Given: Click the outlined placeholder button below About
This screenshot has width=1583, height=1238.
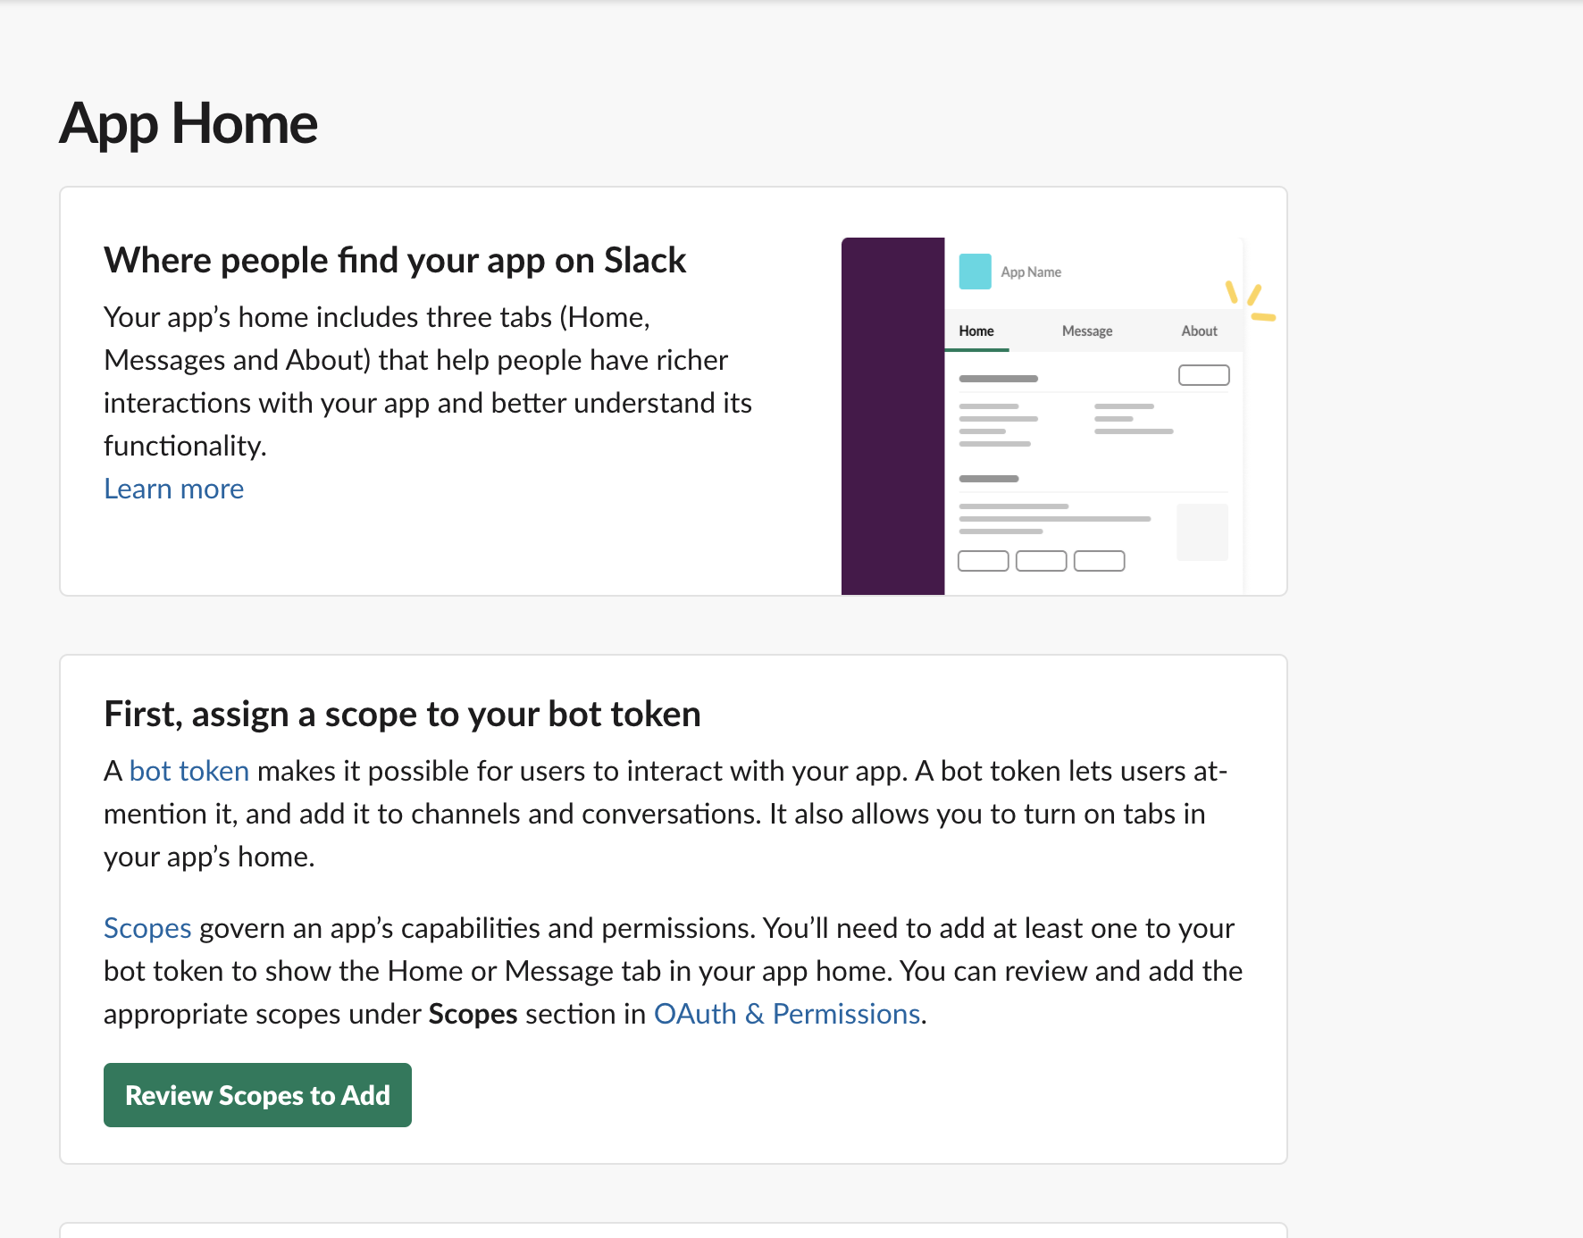Looking at the screenshot, I should pyautogui.click(x=1203, y=375).
